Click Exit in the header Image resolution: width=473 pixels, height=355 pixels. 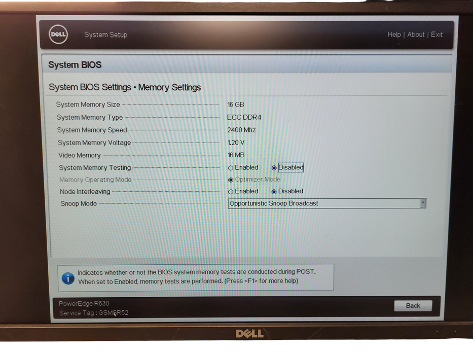436,34
